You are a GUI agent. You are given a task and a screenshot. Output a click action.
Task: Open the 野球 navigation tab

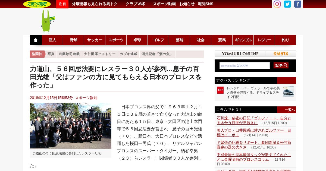click(x=74, y=40)
